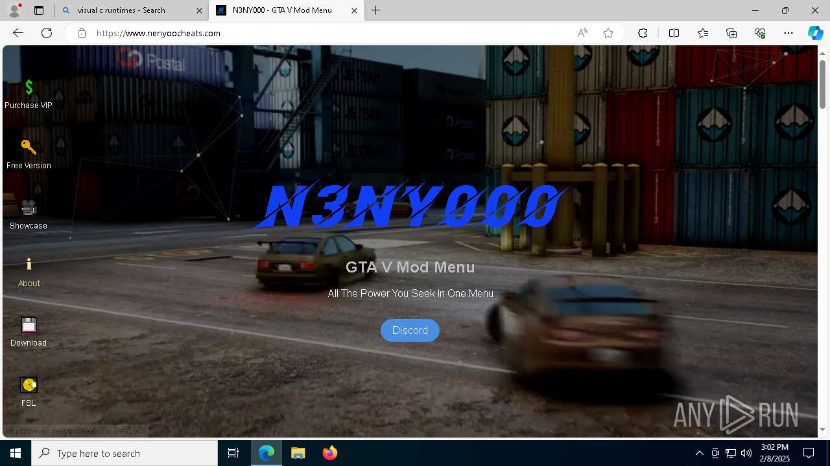Click the FSL disc icon

point(29,385)
